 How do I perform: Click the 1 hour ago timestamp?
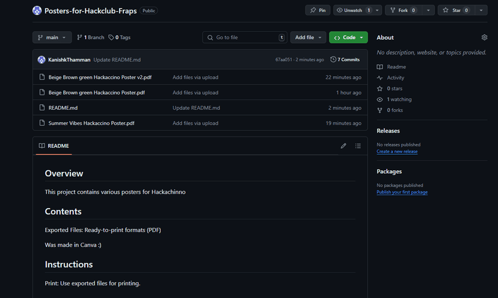349,92
